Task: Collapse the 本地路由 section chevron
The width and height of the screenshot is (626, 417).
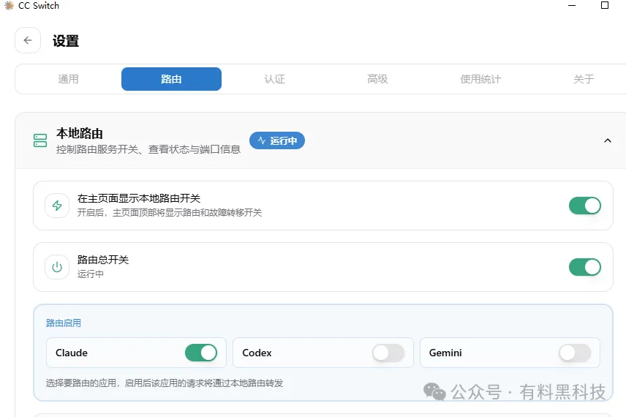Action: coord(608,140)
